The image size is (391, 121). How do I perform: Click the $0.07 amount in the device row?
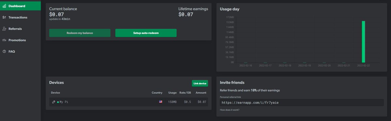[x=202, y=102]
